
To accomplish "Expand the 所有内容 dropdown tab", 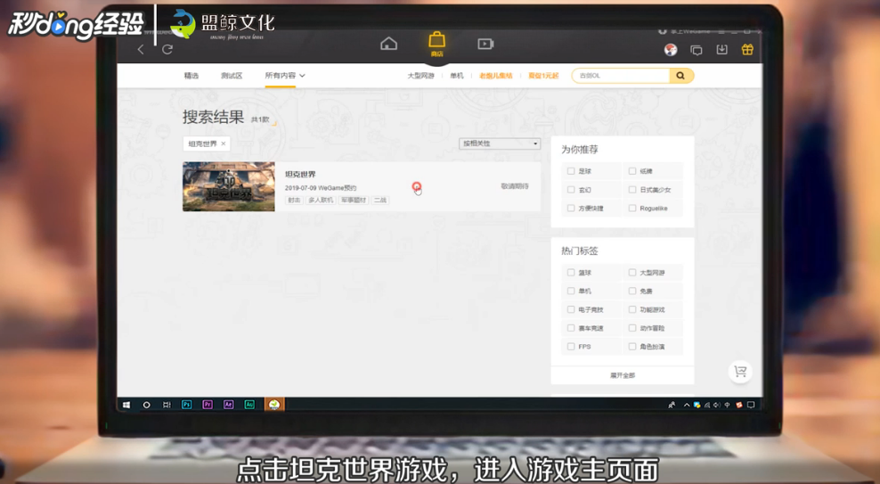I will pyautogui.click(x=285, y=75).
